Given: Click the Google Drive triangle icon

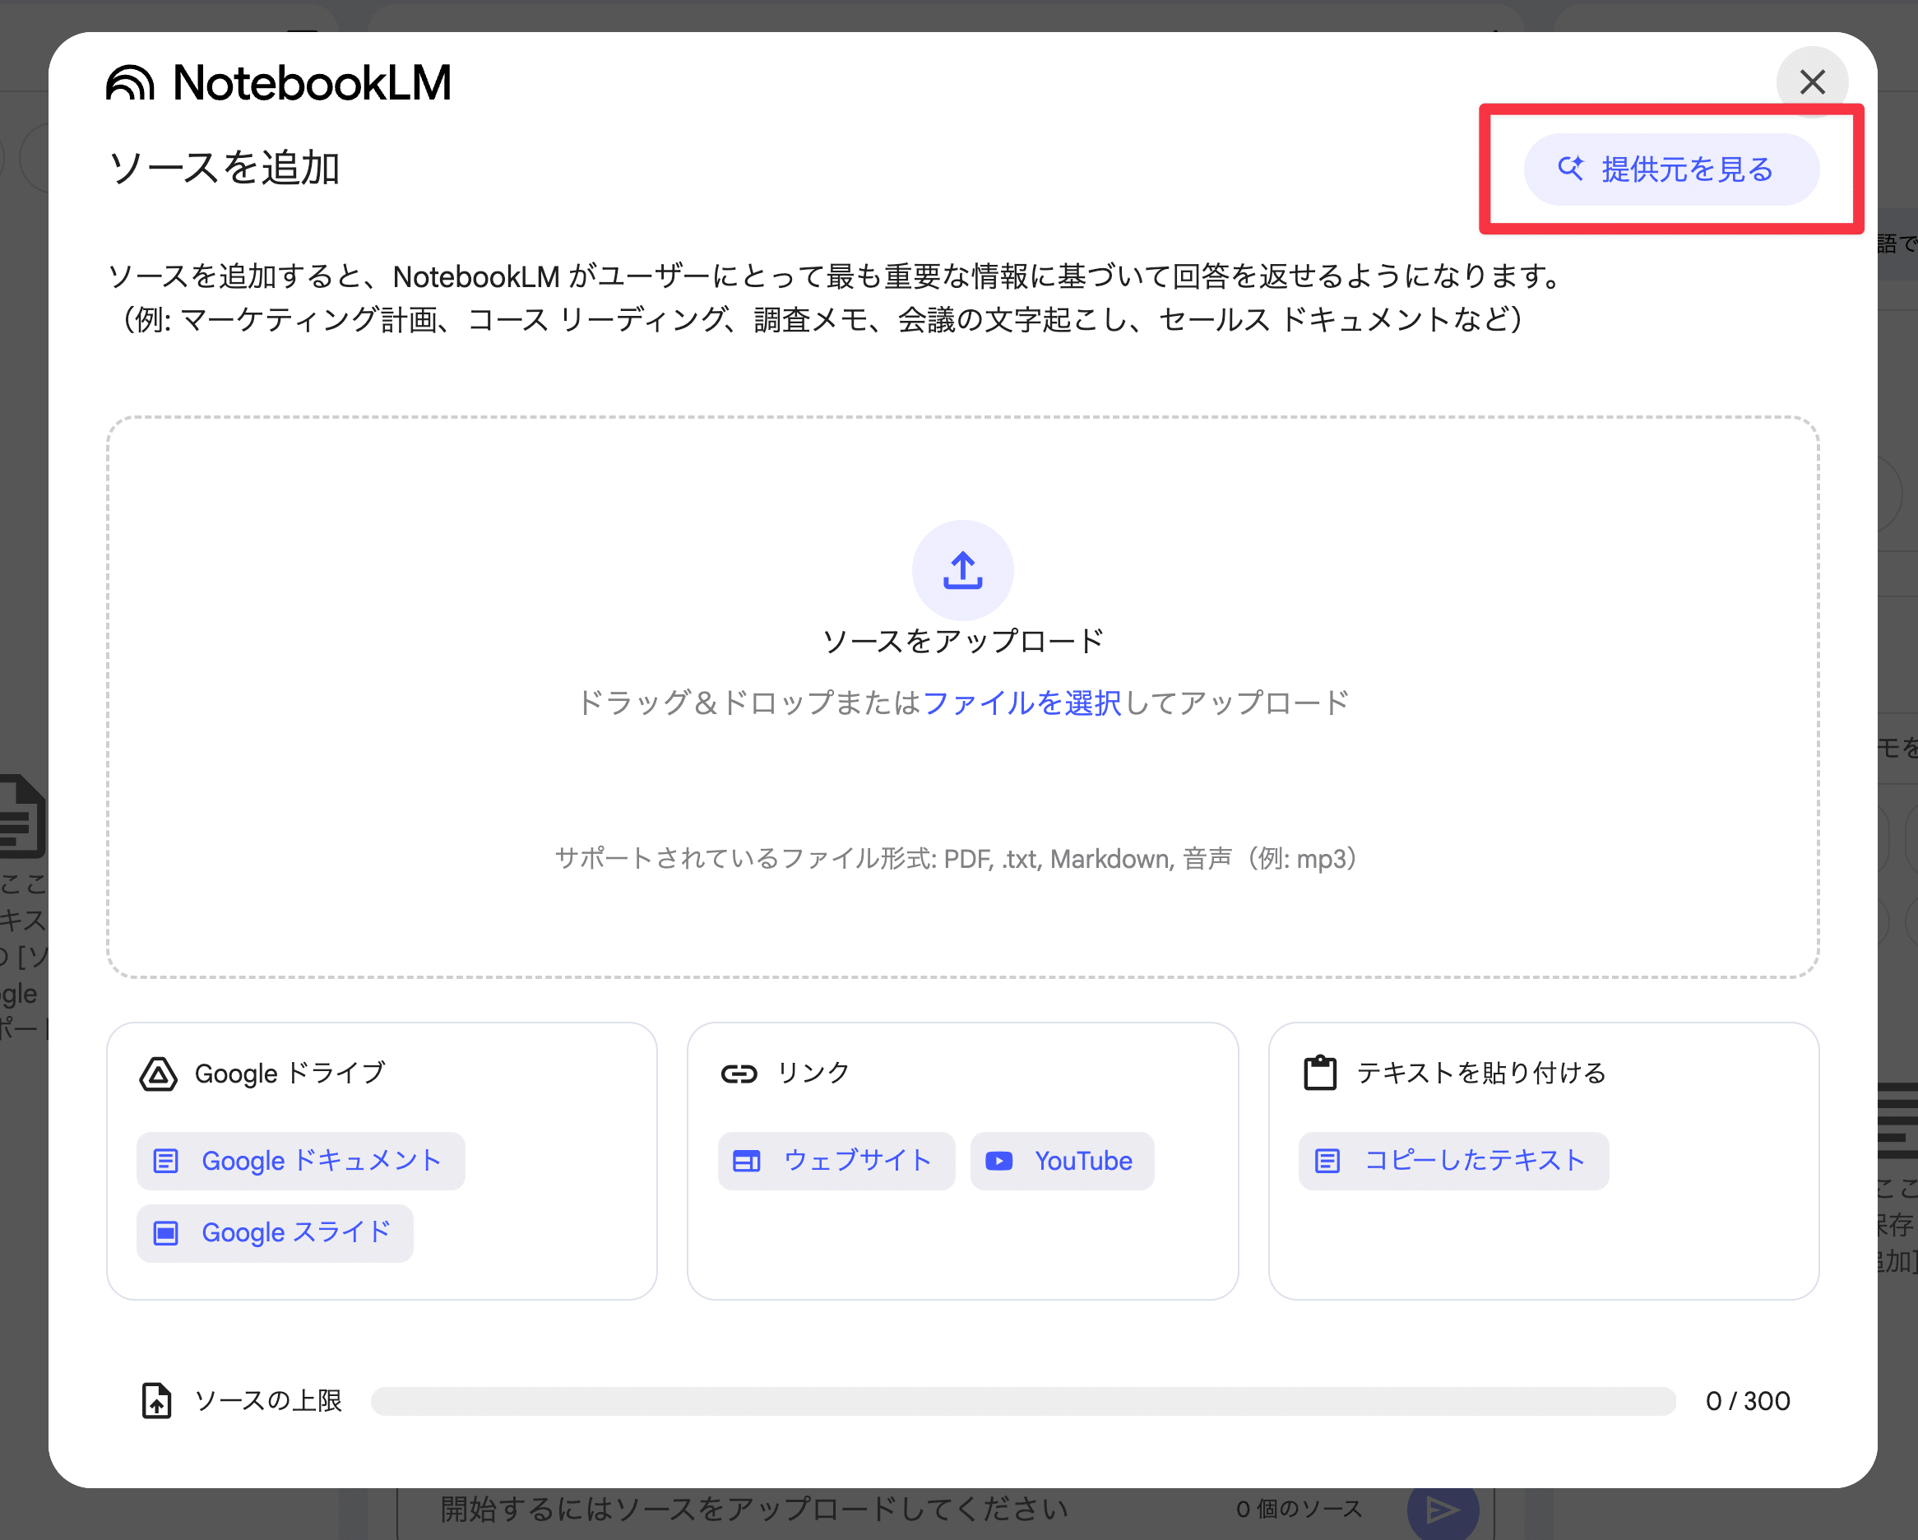Looking at the screenshot, I should 159,1074.
